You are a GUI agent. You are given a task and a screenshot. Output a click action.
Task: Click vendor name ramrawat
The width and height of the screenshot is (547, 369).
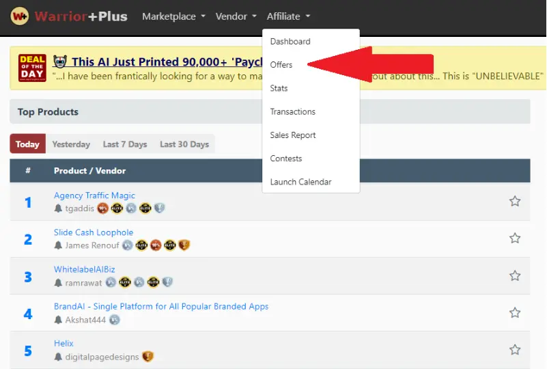coord(83,283)
